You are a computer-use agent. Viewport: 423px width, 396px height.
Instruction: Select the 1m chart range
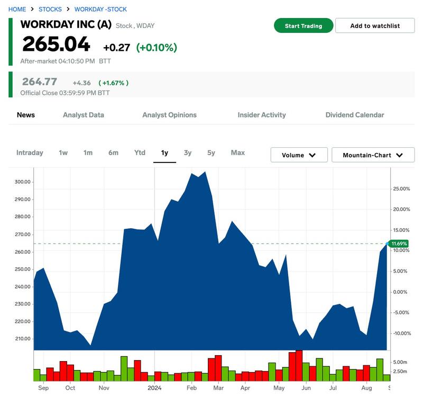point(88,152)
